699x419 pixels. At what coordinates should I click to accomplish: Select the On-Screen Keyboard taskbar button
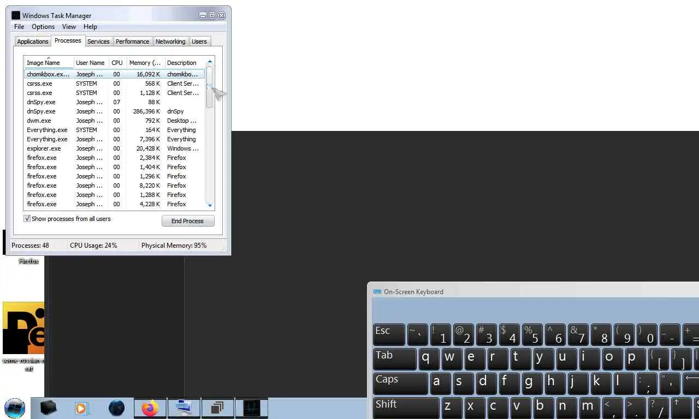coord(183,408)
